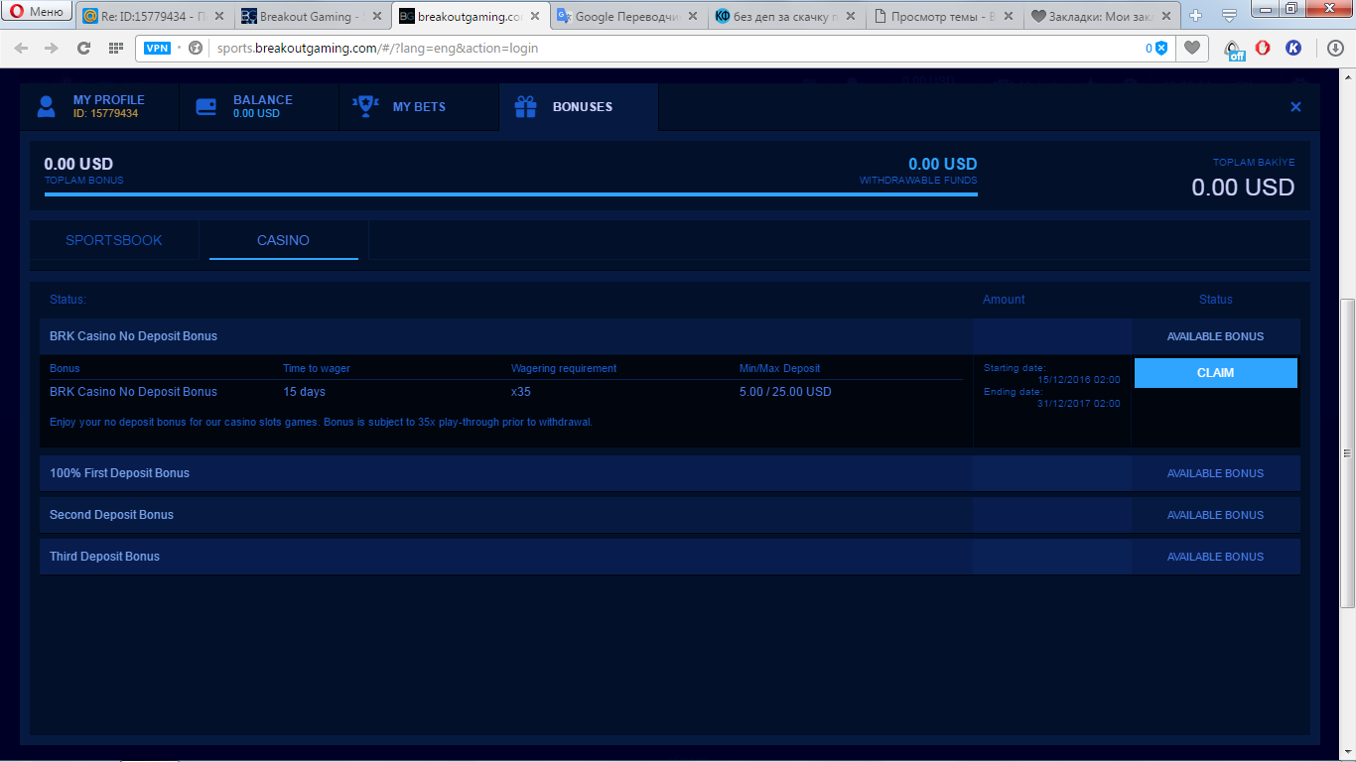The width and height of the screenshot is (1356, 762).
Task: Click the 15 days time to wager value
Action: pos(304,392)
